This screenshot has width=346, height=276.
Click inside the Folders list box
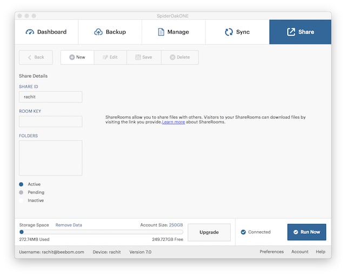50,158
